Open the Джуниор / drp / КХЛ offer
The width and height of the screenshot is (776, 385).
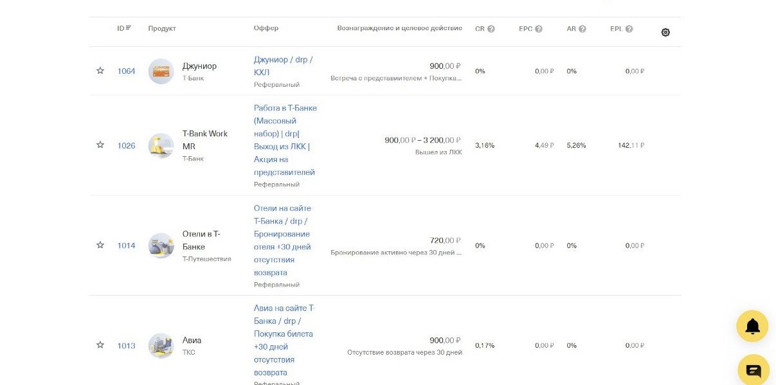(x=283, y=66)
